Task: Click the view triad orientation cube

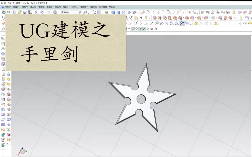Action: click(x=23, y=152)
